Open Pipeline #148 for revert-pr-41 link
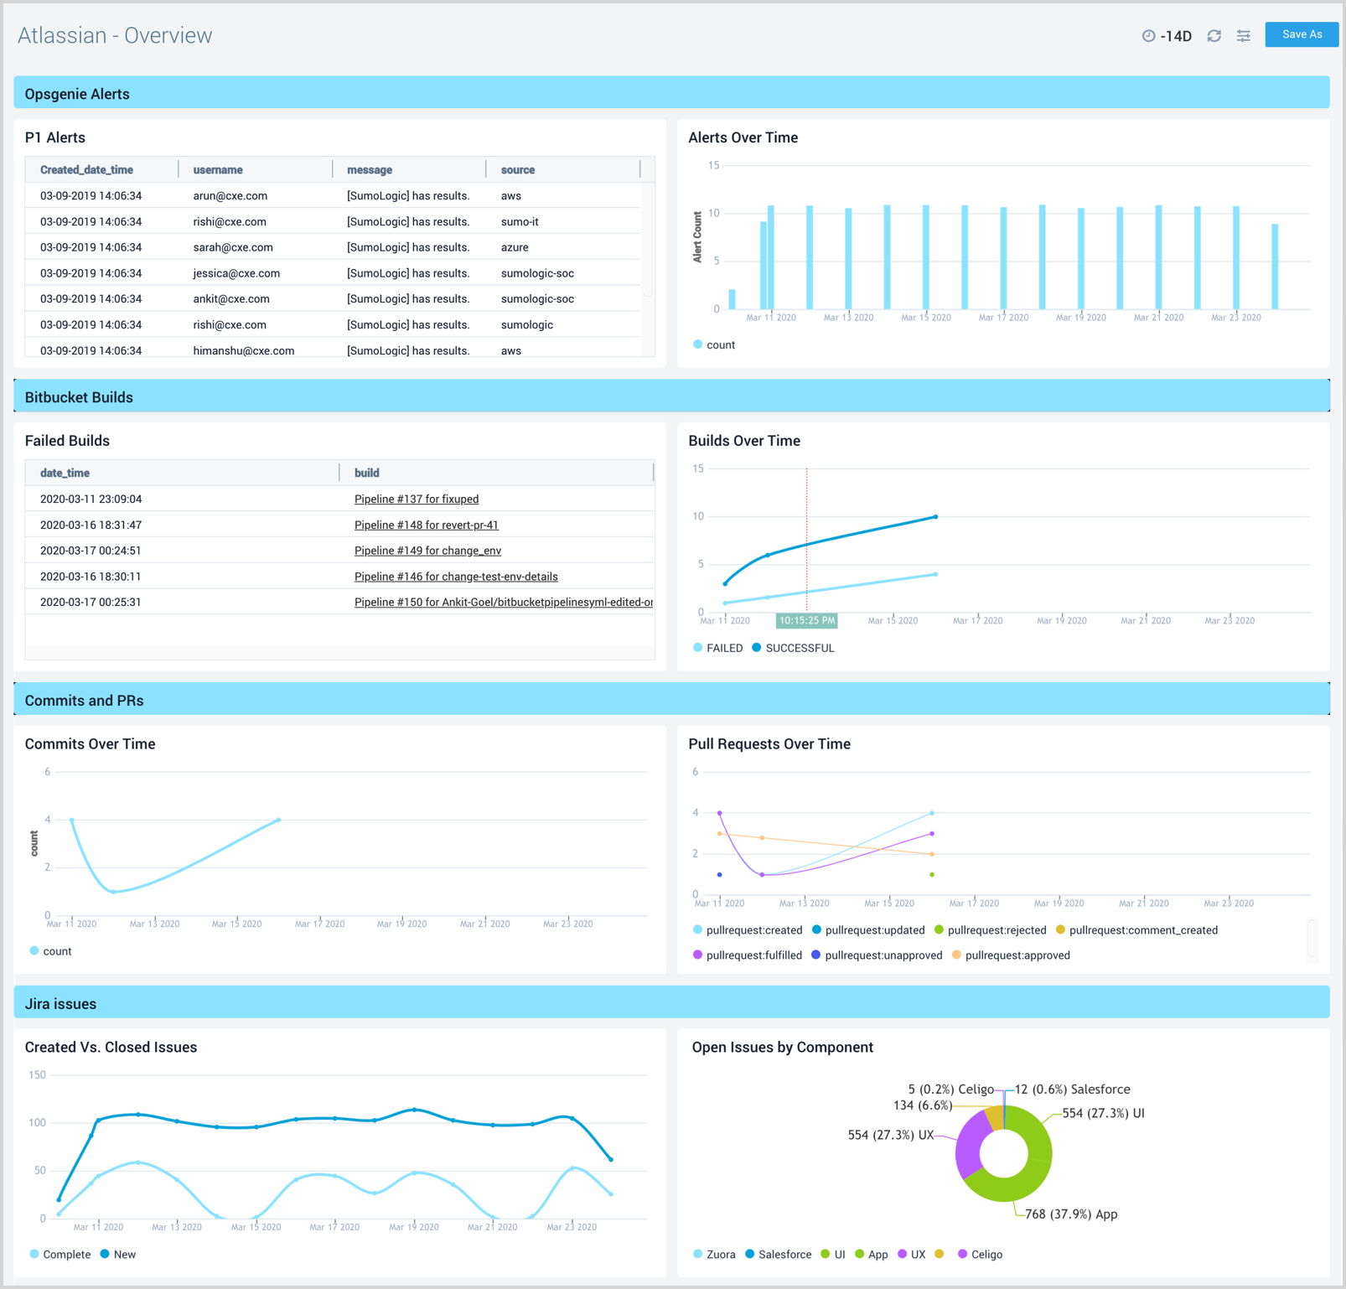This screenshot has width=1346, height=1289. [427, 525]
